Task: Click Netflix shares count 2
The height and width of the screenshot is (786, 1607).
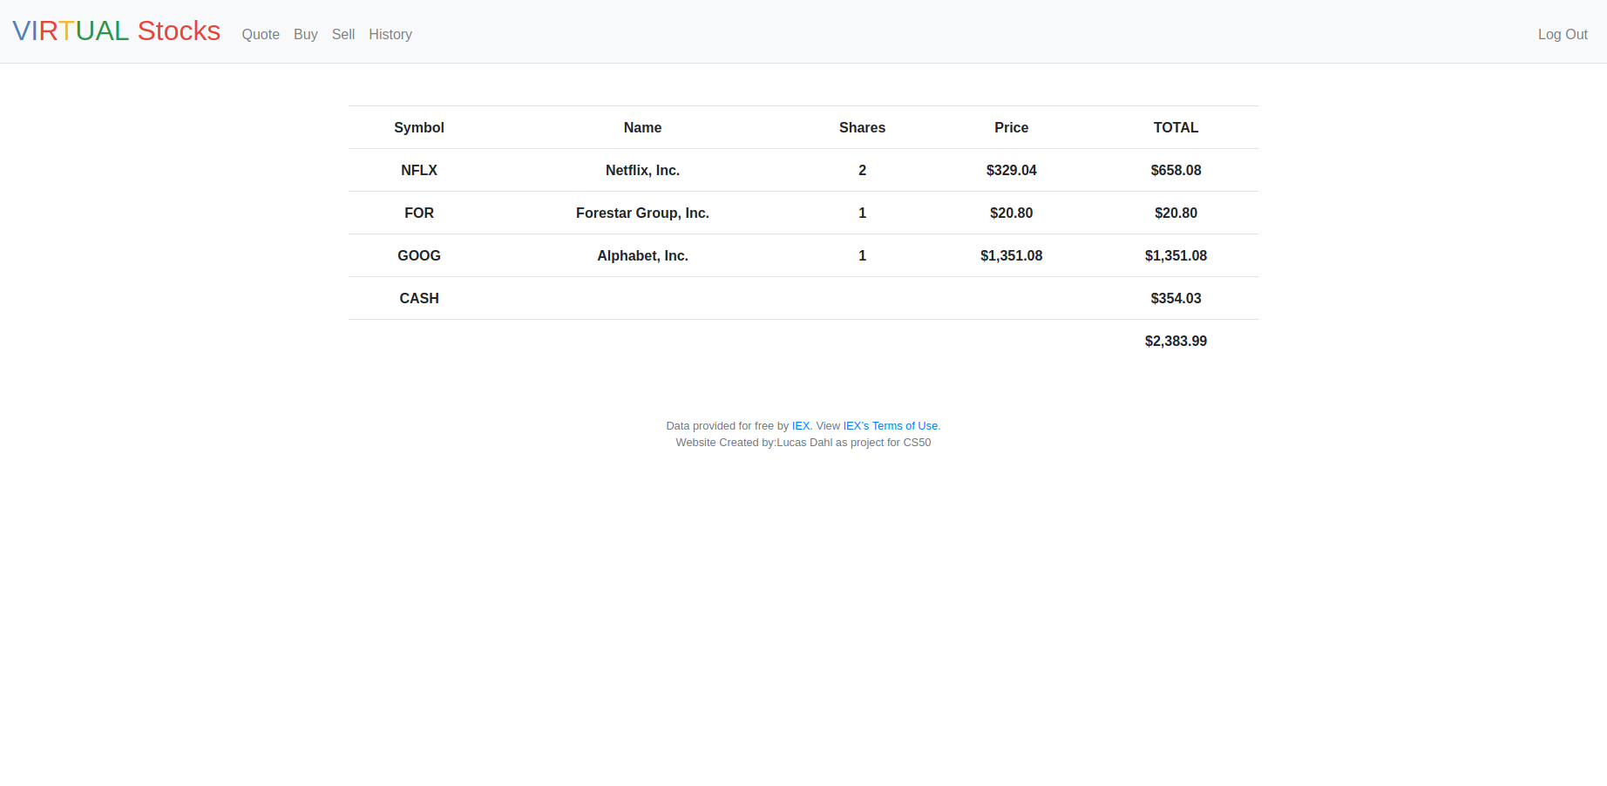Action: [x=862, y=170]
